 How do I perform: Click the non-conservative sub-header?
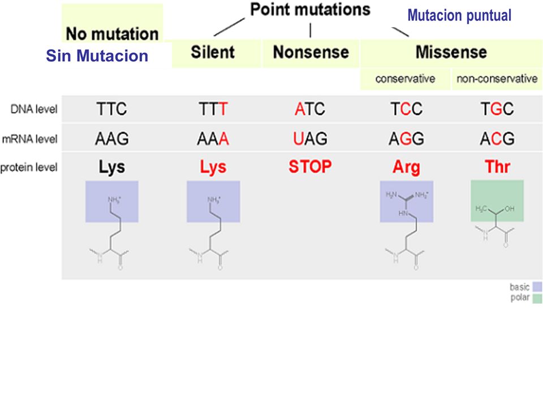[497, 79]
